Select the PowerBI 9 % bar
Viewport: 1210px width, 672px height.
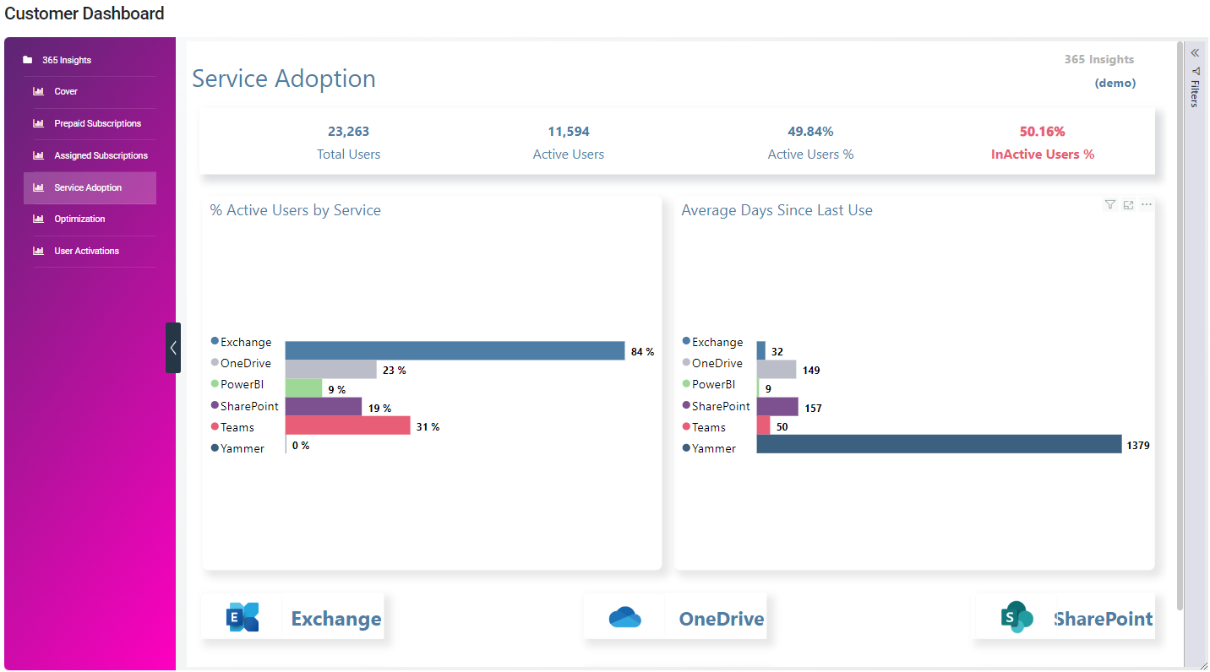[x=304, y=387]
